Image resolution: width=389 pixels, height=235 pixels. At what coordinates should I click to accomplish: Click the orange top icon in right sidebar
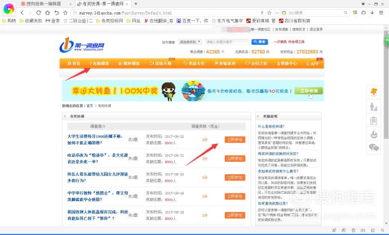(x=374, y=92)
